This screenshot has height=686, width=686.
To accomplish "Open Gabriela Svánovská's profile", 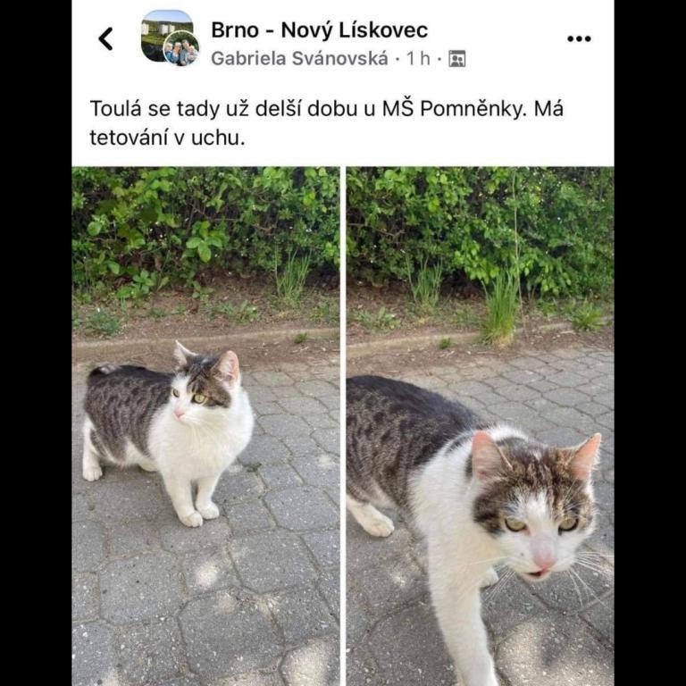I will click(x=299, y=58).
